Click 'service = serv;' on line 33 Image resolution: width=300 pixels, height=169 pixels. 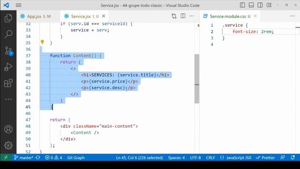(x=90, y=30)
